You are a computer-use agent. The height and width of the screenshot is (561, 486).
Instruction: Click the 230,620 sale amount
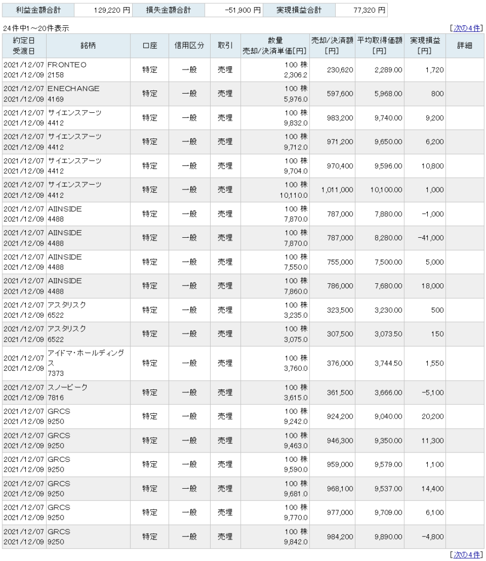point(340,70)
